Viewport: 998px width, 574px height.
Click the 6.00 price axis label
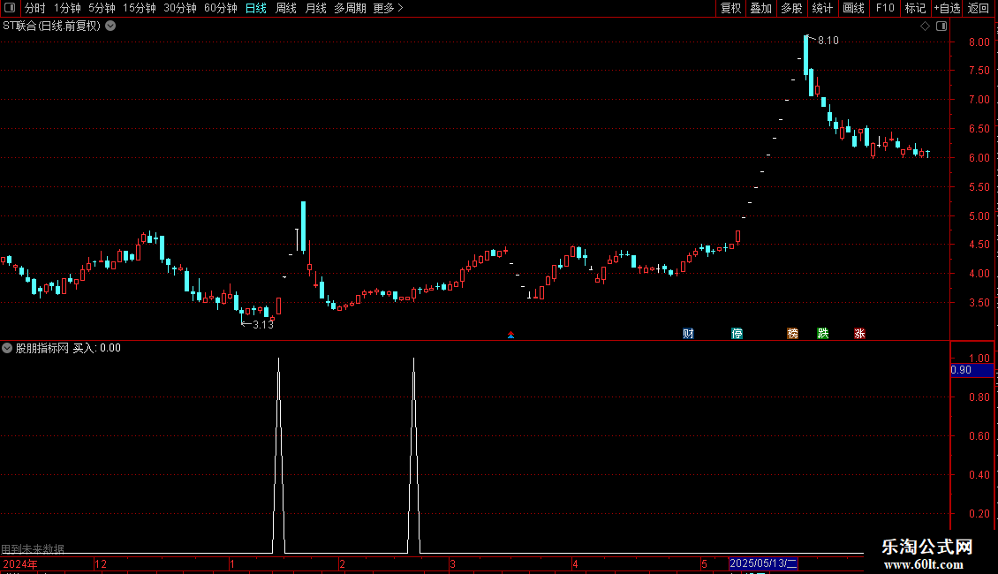tap(979, 158)
